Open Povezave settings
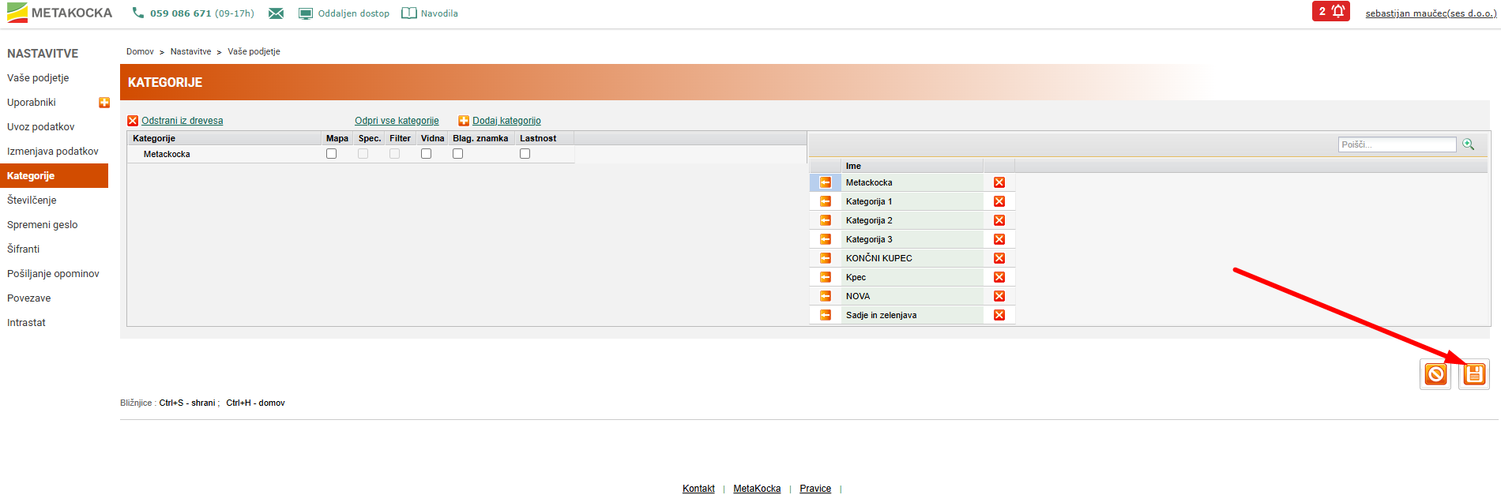The height and width of the screenshot is (495, 1501). pos(29,298)
